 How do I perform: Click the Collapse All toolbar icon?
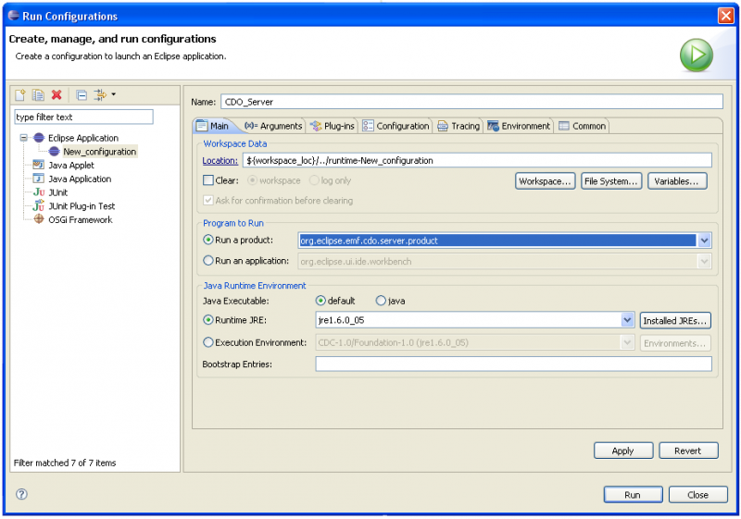82,95
